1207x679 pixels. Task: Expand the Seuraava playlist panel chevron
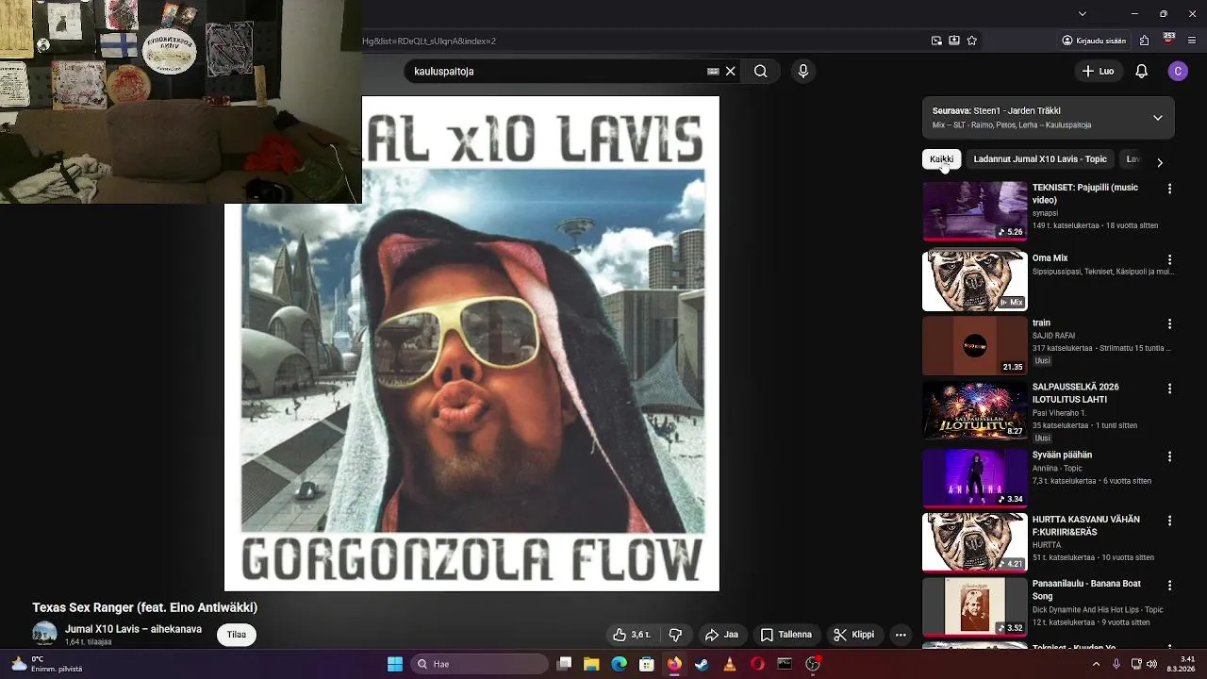click(1158, 118)
